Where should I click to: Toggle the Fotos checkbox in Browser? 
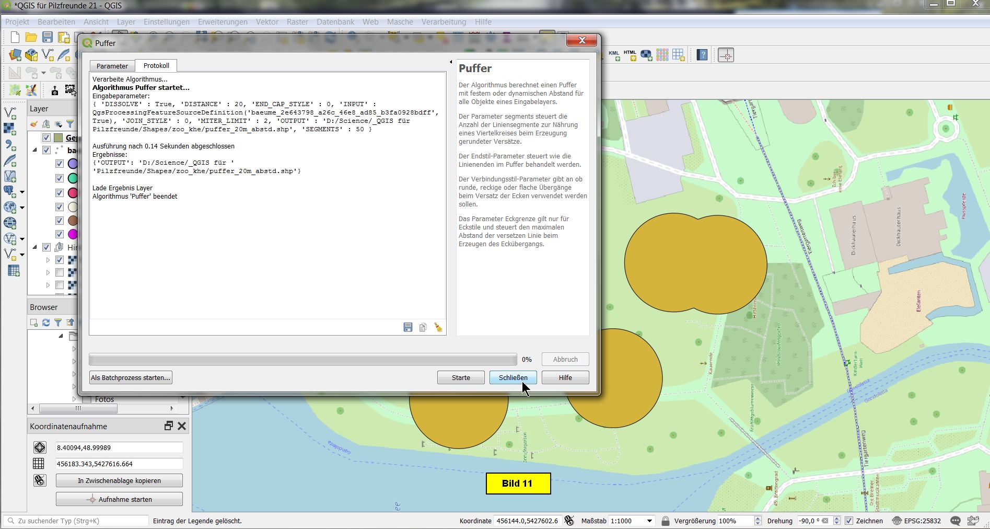[87, 399]
